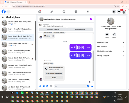The image size is (129, 103).
Task: Reload the page in Chrome
Action: click(10, 6)
